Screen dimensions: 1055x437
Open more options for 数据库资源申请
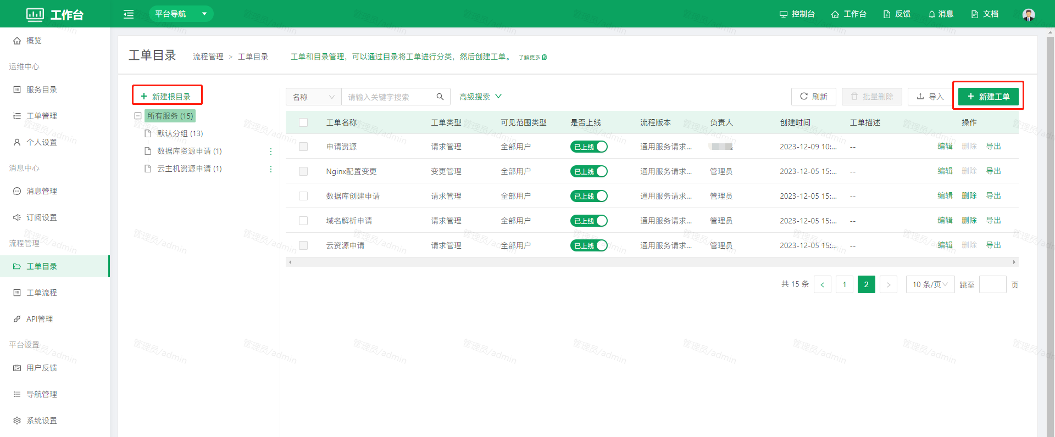[x=271, y=152]
